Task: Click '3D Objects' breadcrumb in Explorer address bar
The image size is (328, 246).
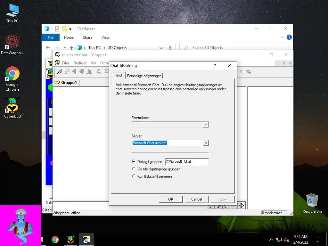Action: pyautogui.click(x=117, y=48)
